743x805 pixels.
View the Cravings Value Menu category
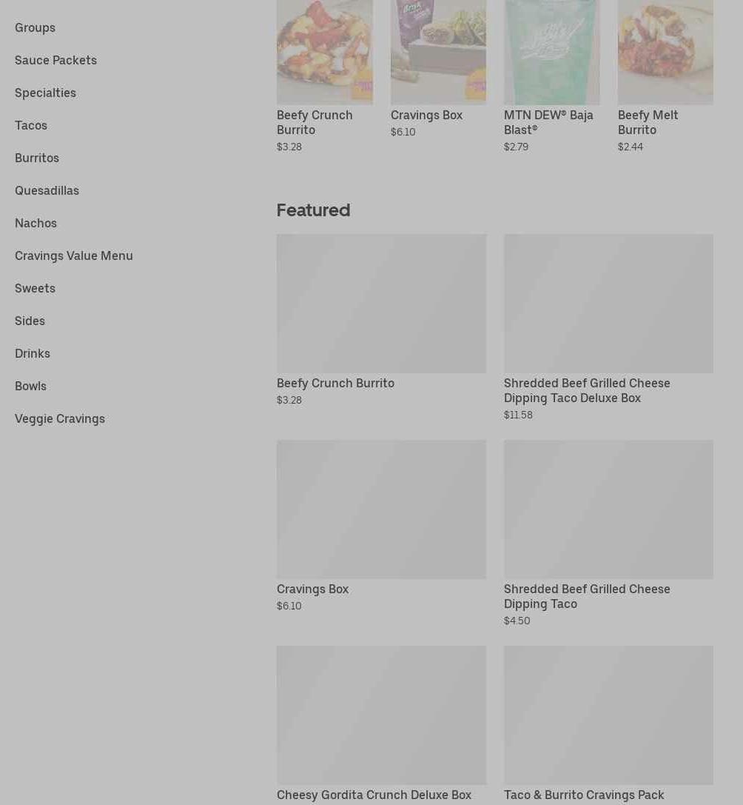(x=74, y=255)
